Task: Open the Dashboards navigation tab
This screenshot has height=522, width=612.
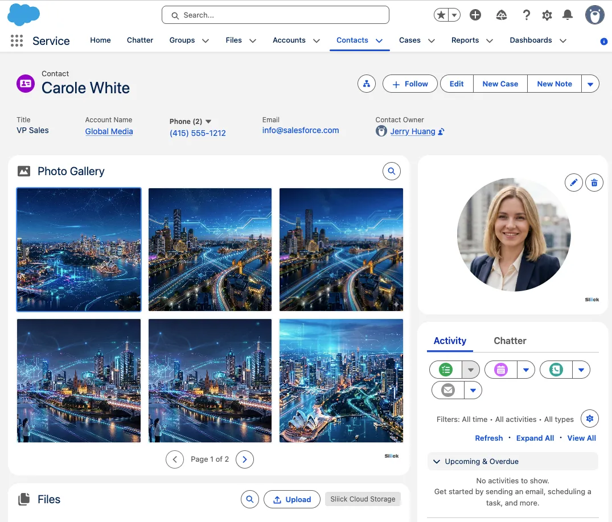Action: coord(531,40)
